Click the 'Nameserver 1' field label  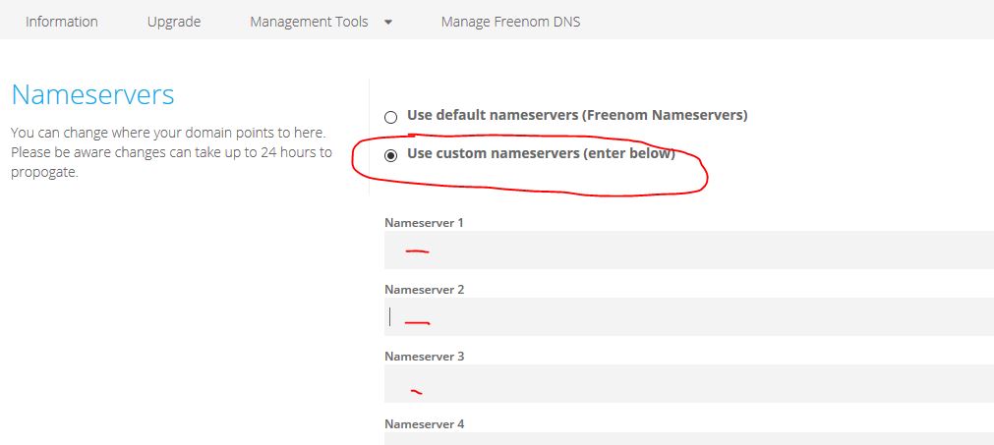(424, 223)
